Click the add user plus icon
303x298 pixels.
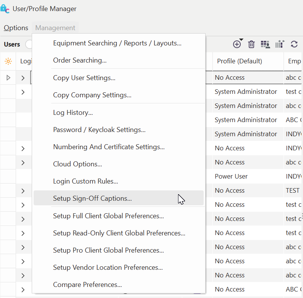tap(237, 44)
